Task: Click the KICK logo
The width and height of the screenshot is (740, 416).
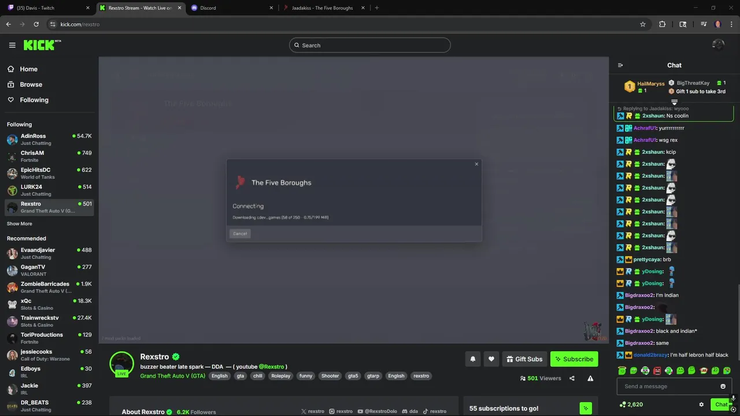Action: (x=42, y=45)
